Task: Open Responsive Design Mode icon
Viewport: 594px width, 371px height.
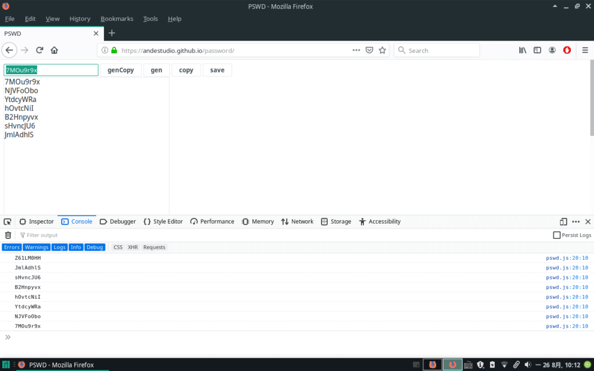Action: (563, 221)
